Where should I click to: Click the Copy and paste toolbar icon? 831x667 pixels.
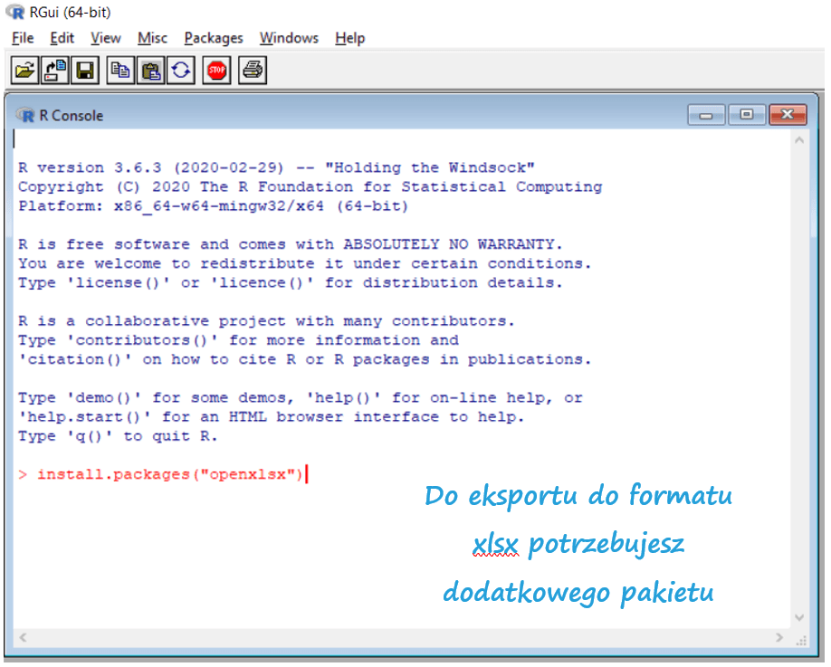(x=180, y=70)
